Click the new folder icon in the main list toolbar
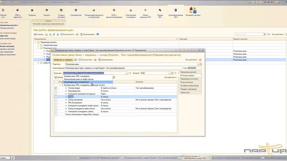 46,34
